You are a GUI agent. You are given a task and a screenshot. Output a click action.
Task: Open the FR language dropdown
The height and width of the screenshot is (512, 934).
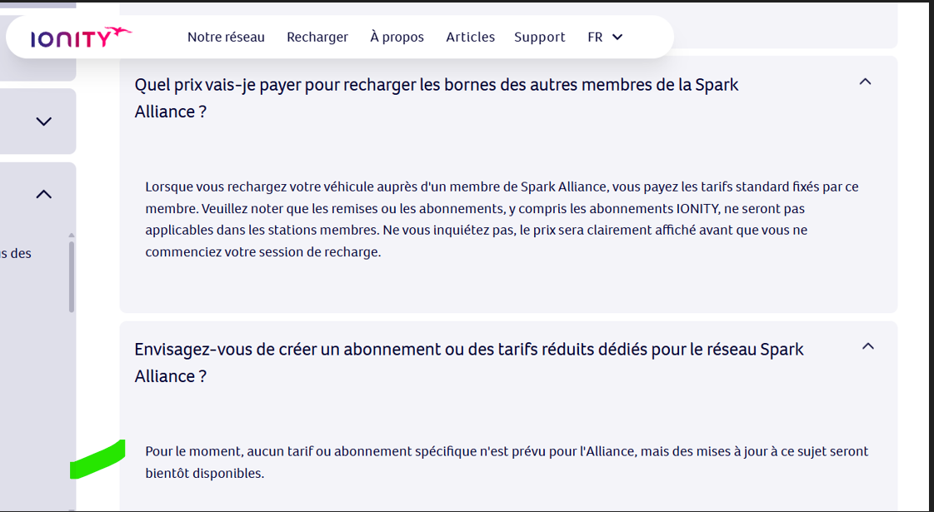(605, 37)
